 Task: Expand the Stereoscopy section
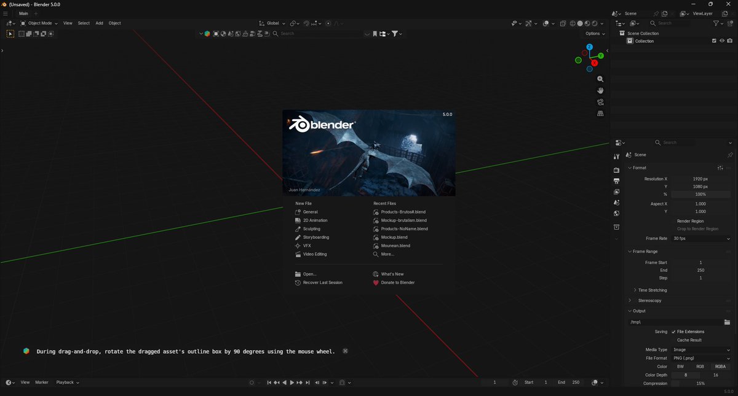649,300
